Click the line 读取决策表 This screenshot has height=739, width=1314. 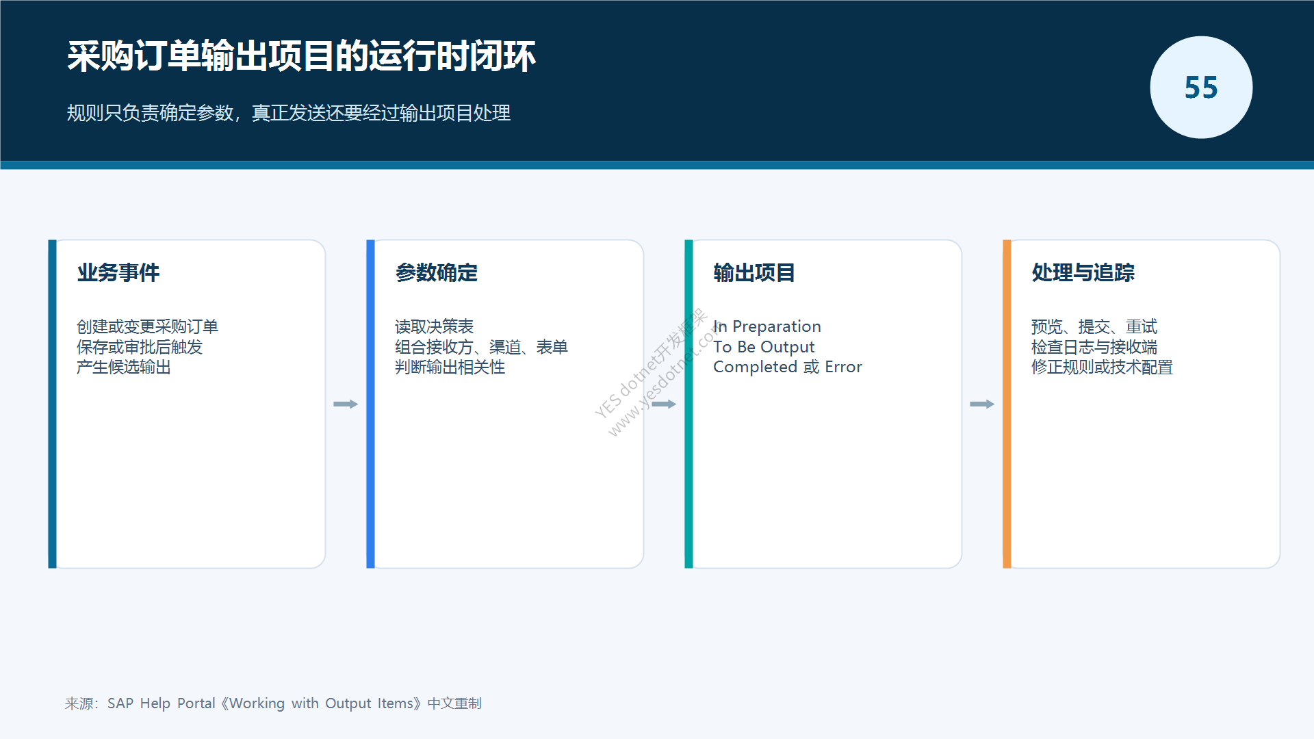pos(434,326)
